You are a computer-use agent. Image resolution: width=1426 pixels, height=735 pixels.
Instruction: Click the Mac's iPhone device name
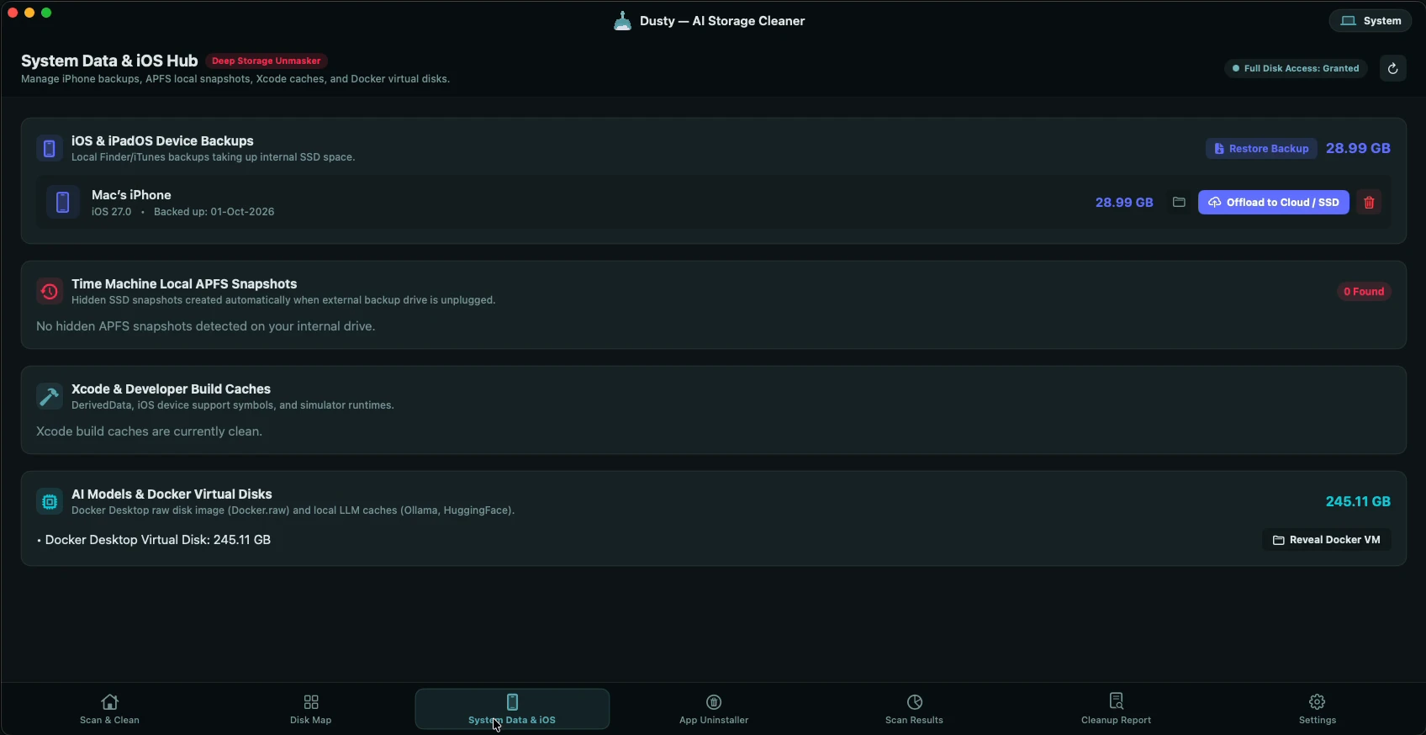pyautogui.click(x=131, y=195)
